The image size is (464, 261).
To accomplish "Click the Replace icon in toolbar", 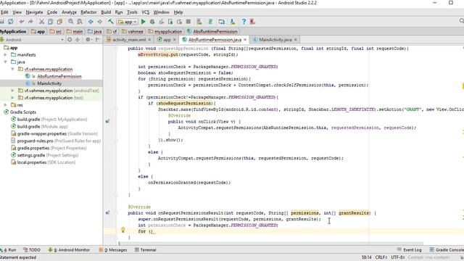I will point(80,22).
